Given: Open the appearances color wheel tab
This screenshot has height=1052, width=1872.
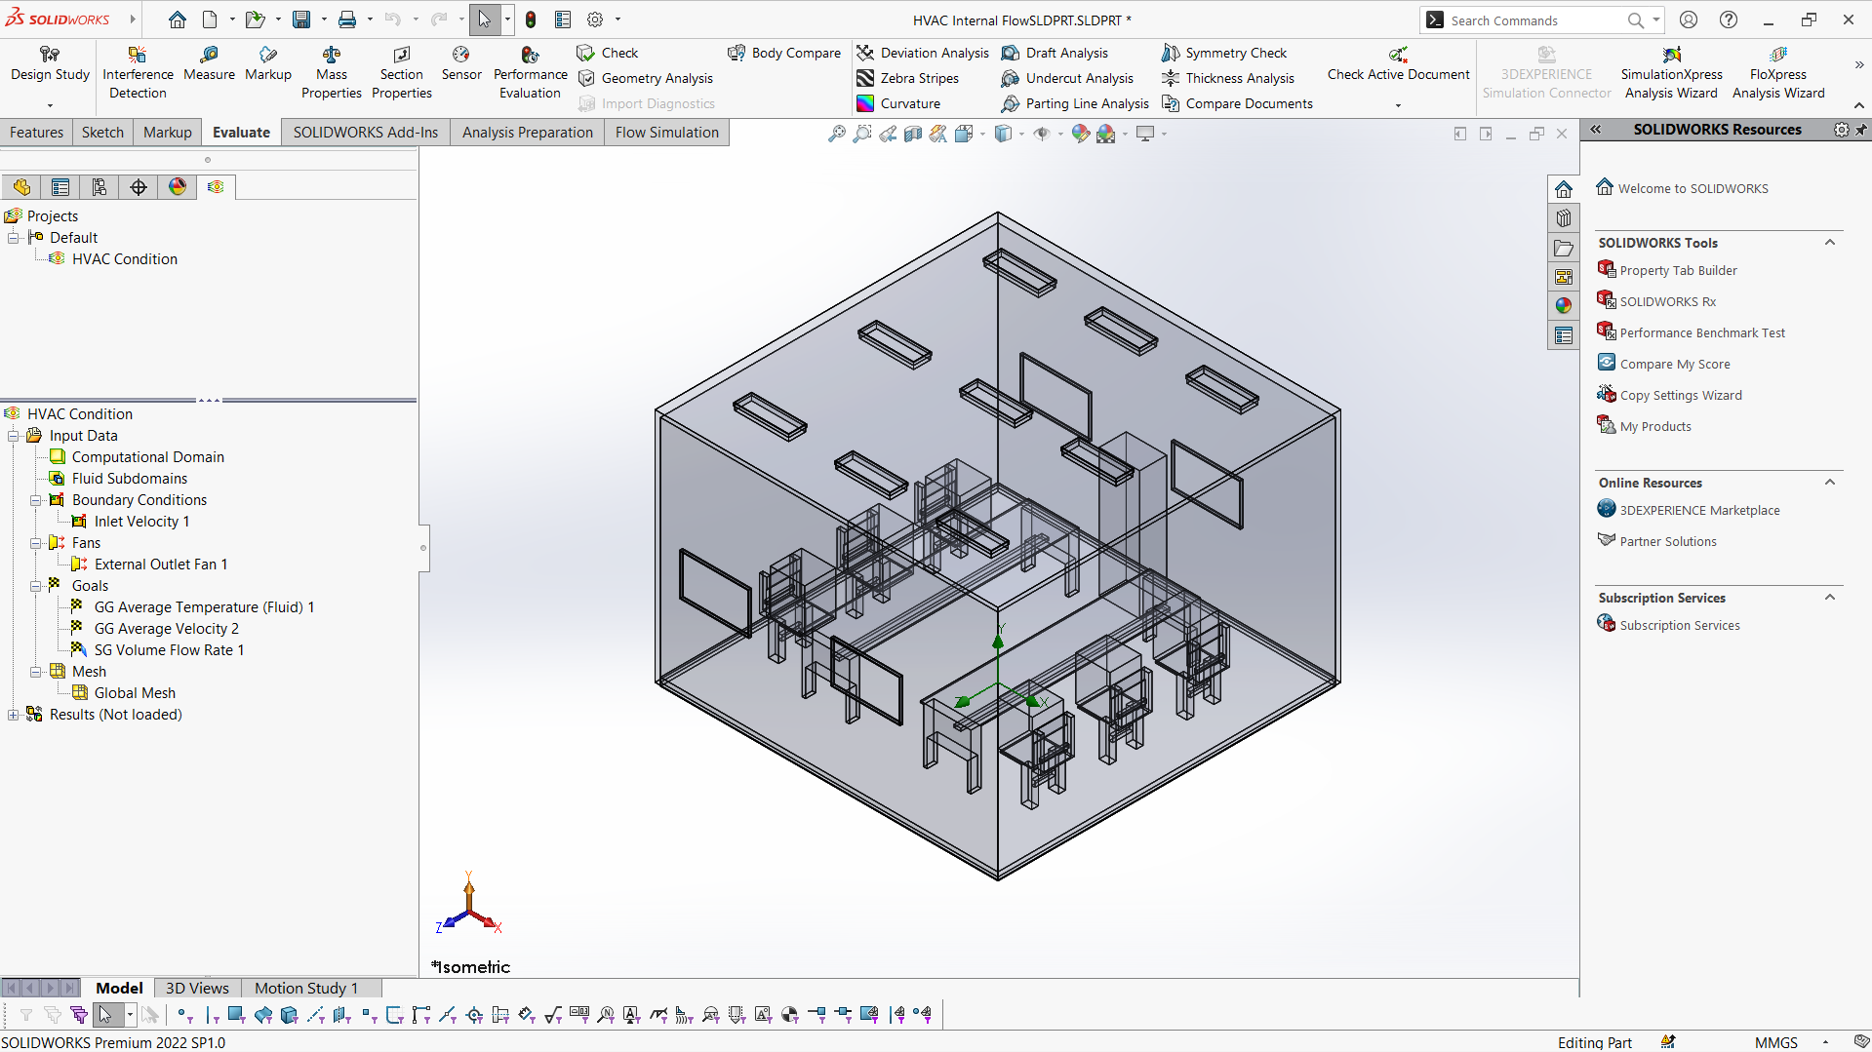Looking at the screenshot, I should pyautogui.click(x=178, y=187).
